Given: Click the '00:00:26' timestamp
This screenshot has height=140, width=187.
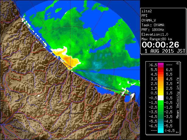Looking at the screenshot, I should click(160, 45).
